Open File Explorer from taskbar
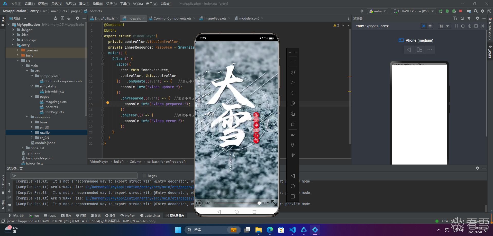 point(258,230)
